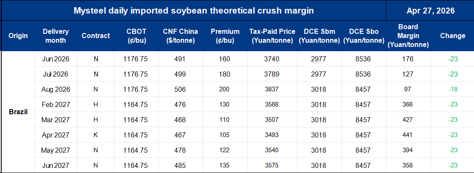Select the Change value -18

(x=453, y=90)
